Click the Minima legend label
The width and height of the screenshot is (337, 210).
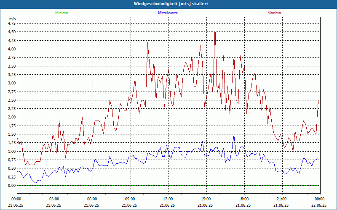coord(62,13)
